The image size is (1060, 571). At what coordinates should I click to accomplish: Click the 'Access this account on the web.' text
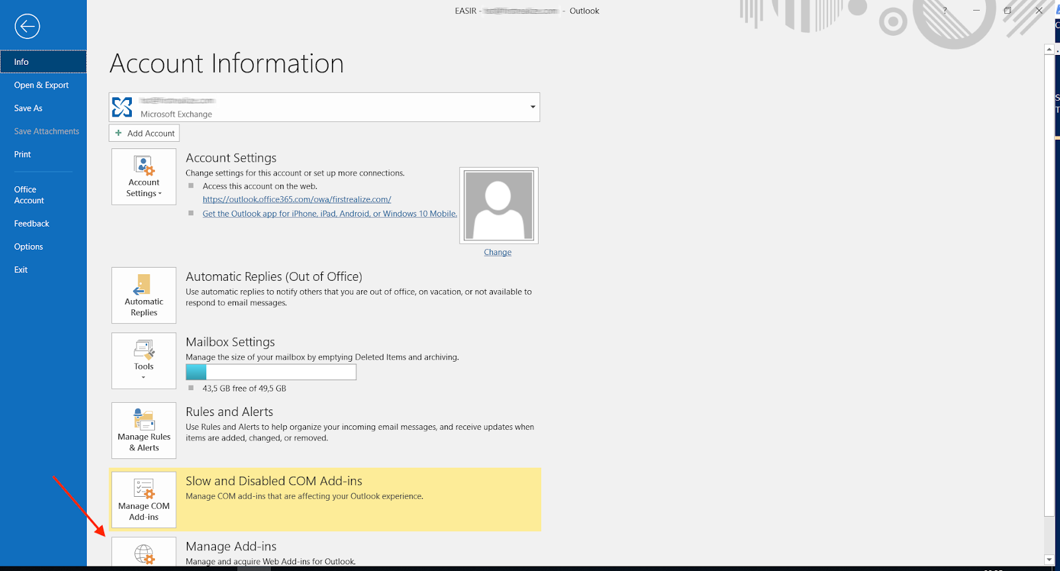(260, 186)
